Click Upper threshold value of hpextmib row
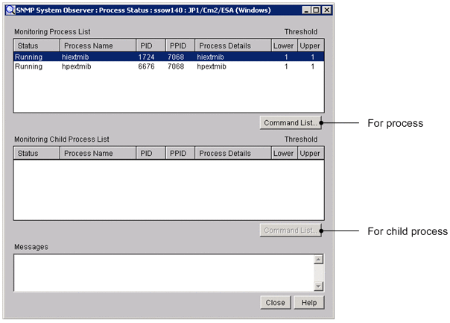Image resolution: width=450 pixels, height=323 pixels. pyautogui.click(x=312, y=66)
